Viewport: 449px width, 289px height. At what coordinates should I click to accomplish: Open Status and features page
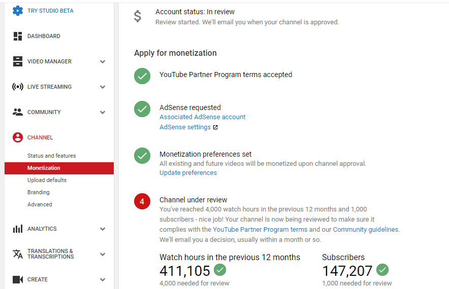[x=51, y=156]
